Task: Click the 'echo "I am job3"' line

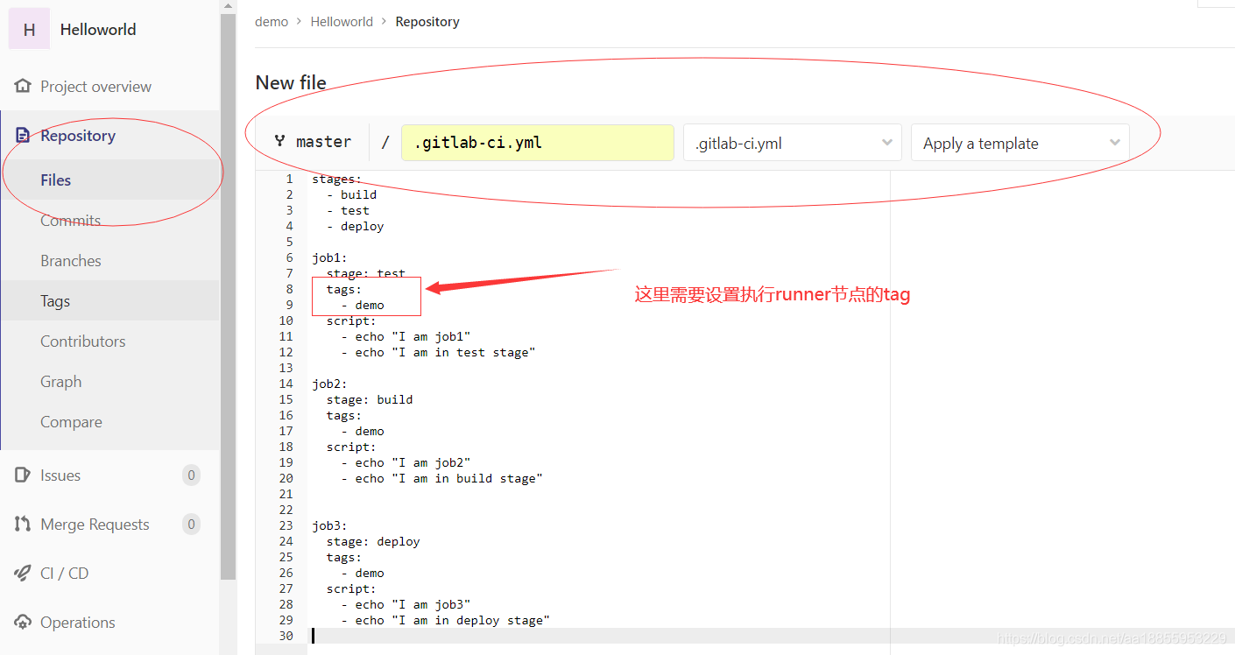Action: (x=406, y=604)
